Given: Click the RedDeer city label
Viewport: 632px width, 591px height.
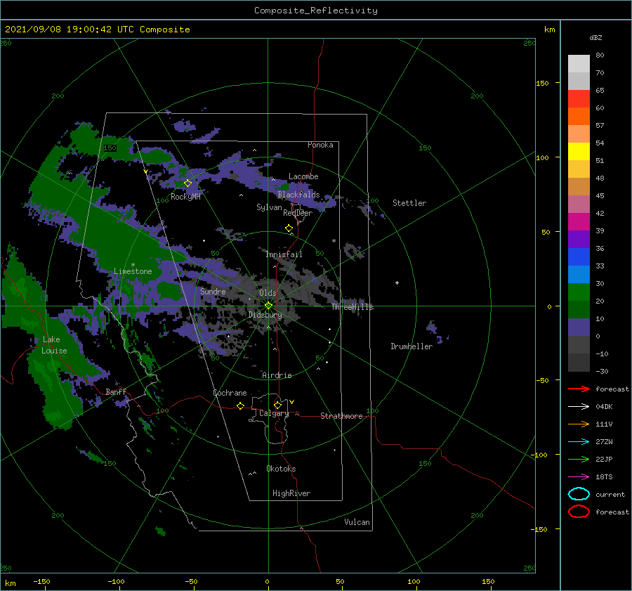Looking at the screenshot, I should pyautogui.click(x=298, y=213).
